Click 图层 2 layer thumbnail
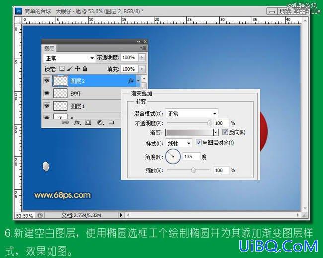The width and height of the screenshot is (323, 258). tap(60, 81)
